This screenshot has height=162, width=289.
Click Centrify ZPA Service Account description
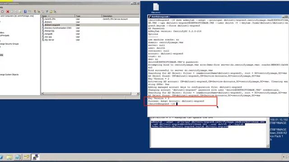click(x=115, y=19)
